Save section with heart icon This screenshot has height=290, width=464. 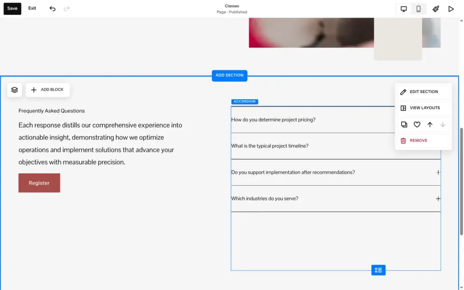[x=417, y=125]
